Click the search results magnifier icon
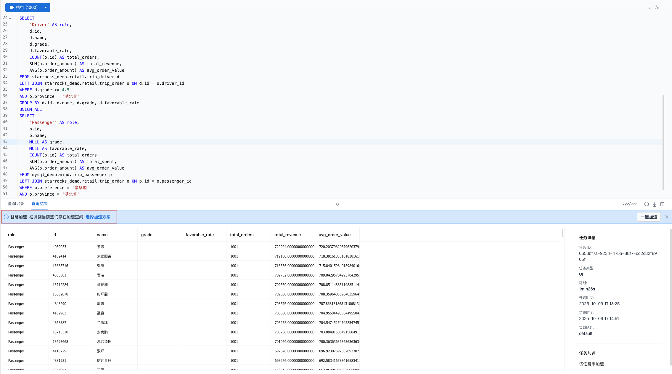The height and width of the screenshot is (374, 672). (647, 204)
